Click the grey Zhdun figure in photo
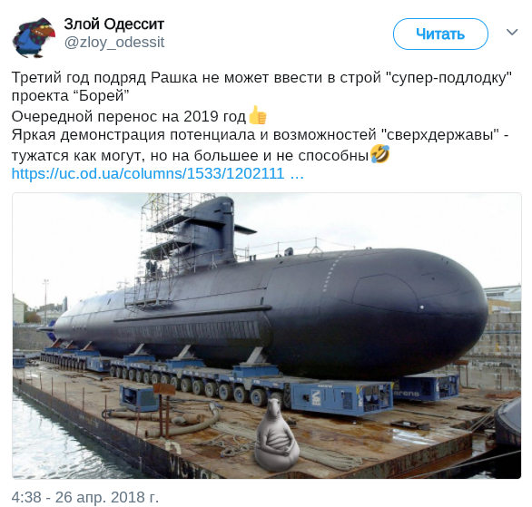The height and width of the screenshot is (507, 532). tap(276, 435)
